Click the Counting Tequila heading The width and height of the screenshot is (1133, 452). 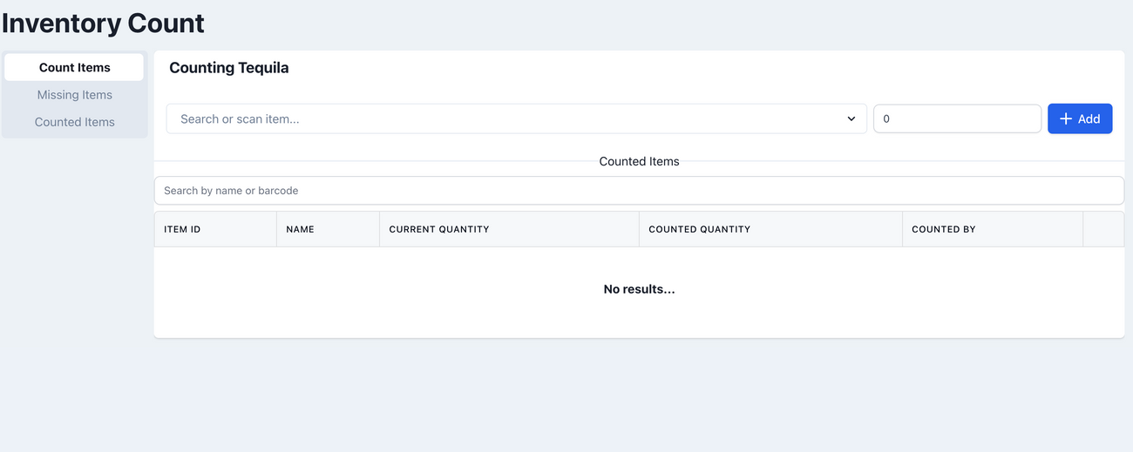[229, 68]
